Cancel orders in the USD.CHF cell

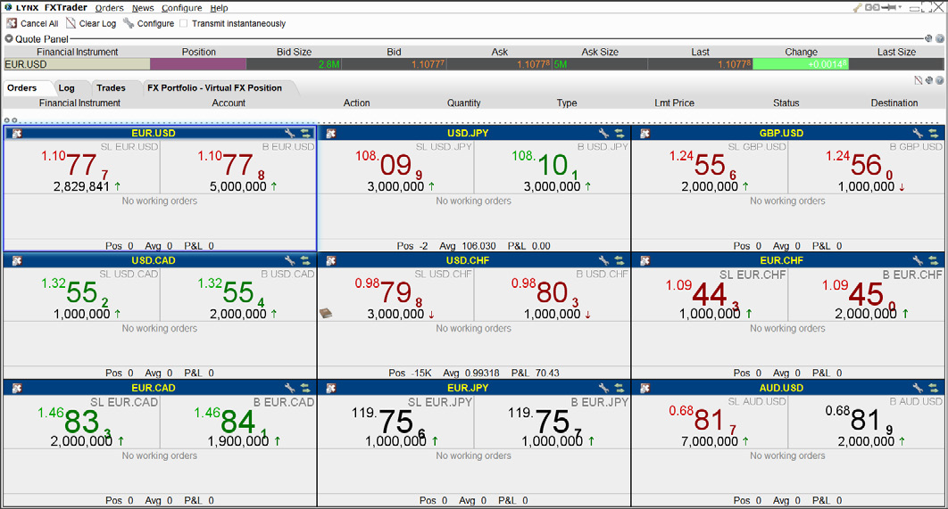point(330,261)
